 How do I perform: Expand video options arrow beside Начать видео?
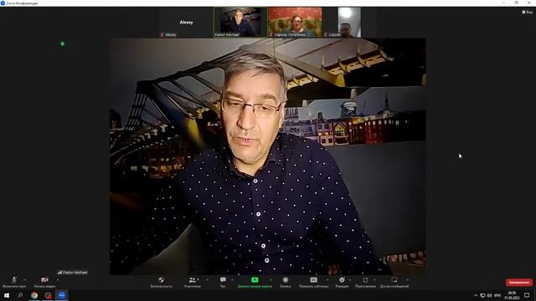[x=58, y=280]
